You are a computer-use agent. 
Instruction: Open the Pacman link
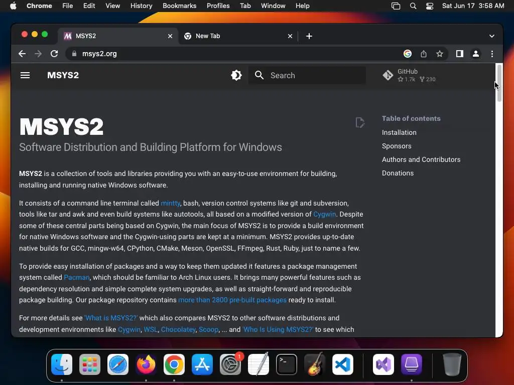[x=76, y=277]
